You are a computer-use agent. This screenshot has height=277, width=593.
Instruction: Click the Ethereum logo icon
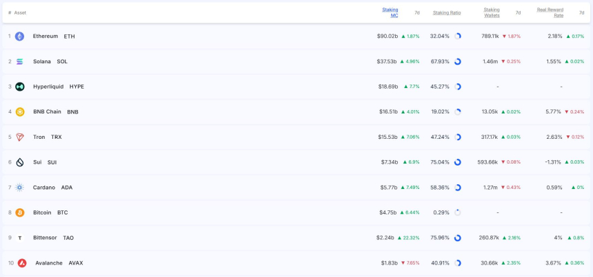[x=20, y=36]
